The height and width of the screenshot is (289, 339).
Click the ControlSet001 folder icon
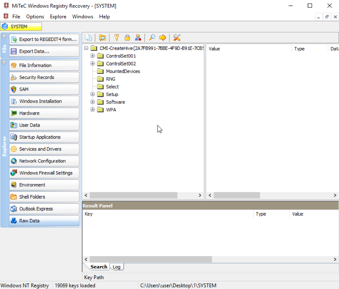(100, 56)
